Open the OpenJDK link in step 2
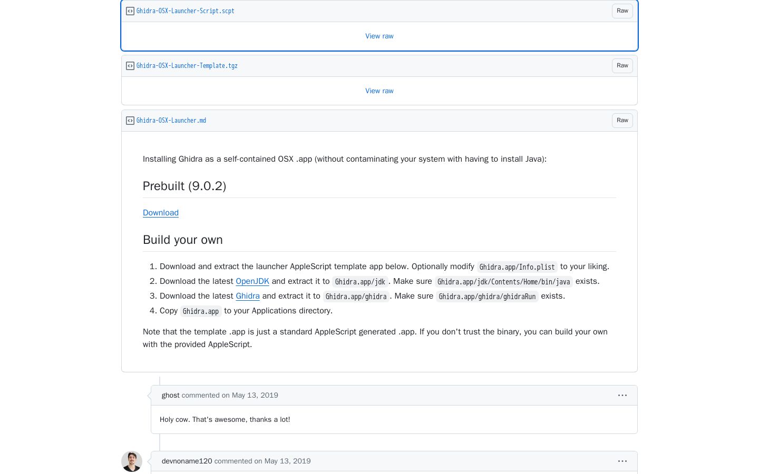Screen dimensions: 759x474 [252, 281]
